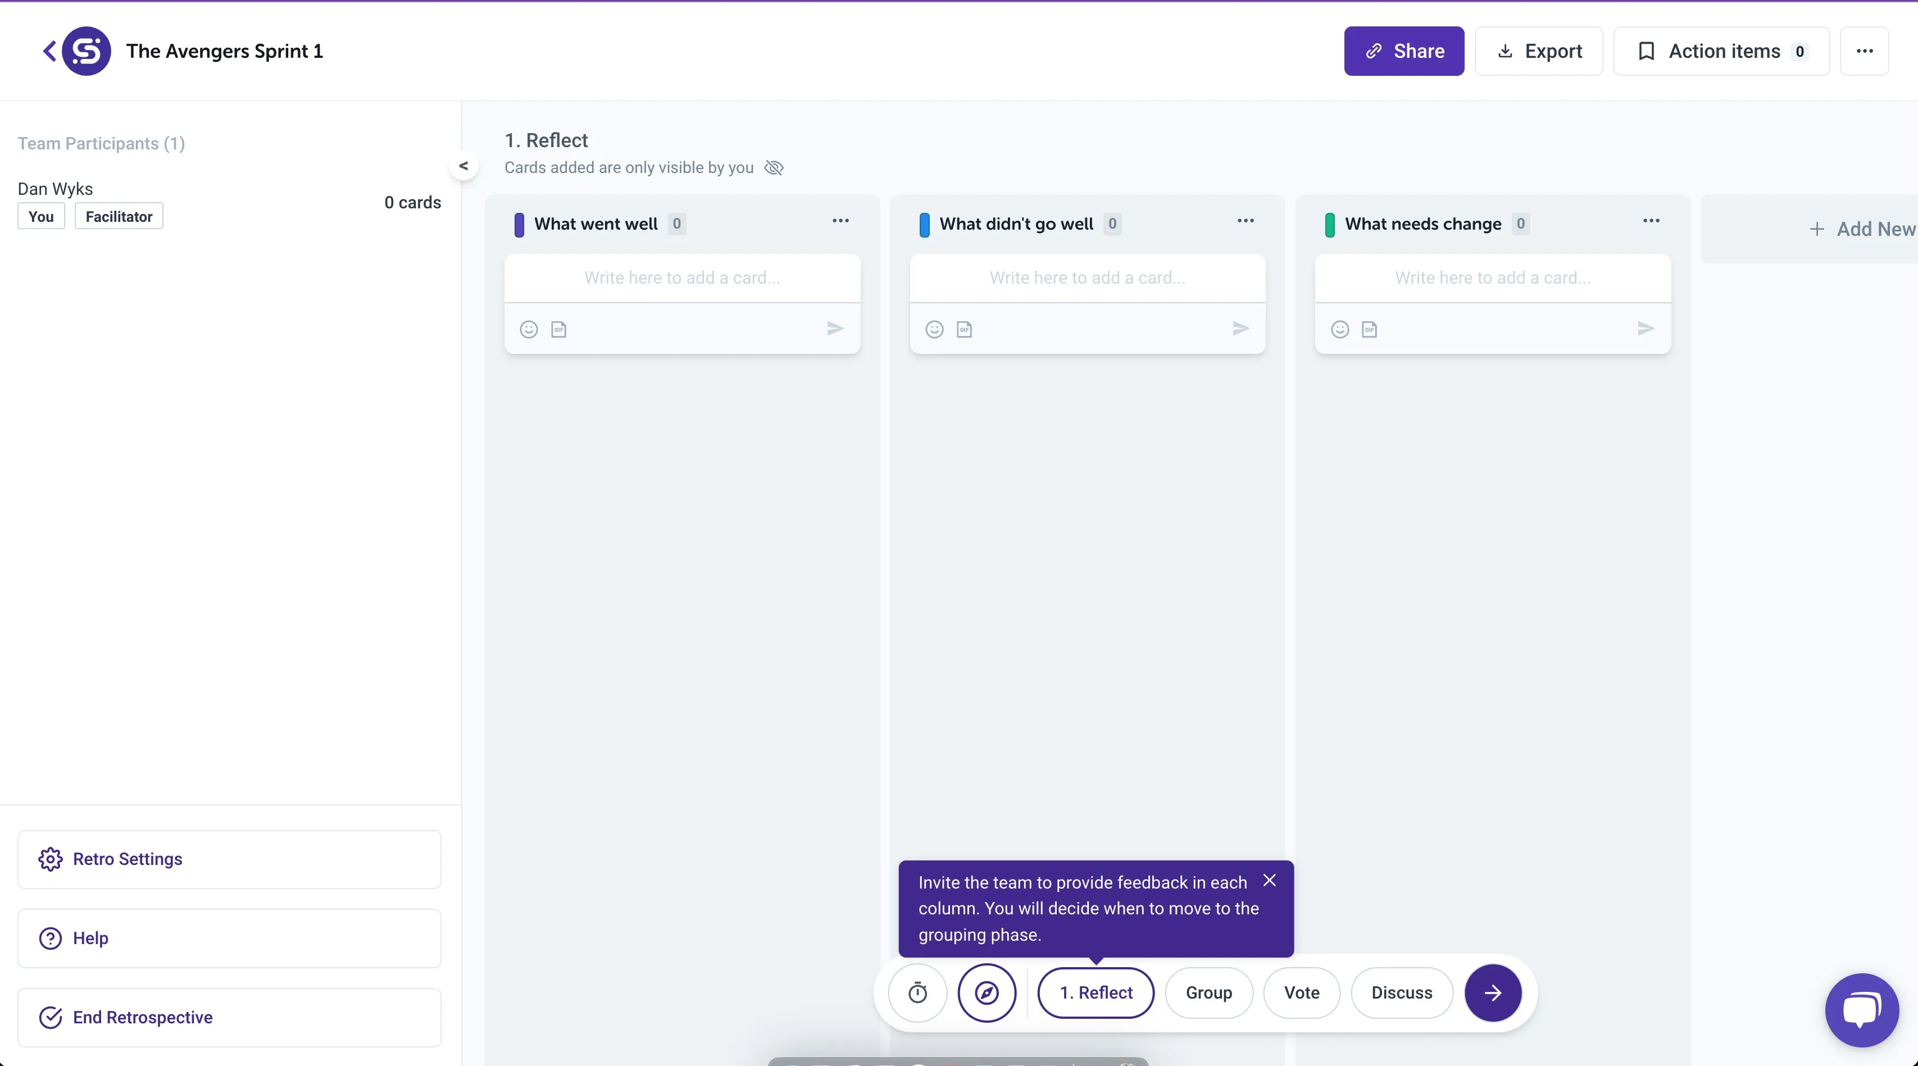Click the compass guide icon button

pyautogui.click(x=987, y=992)
